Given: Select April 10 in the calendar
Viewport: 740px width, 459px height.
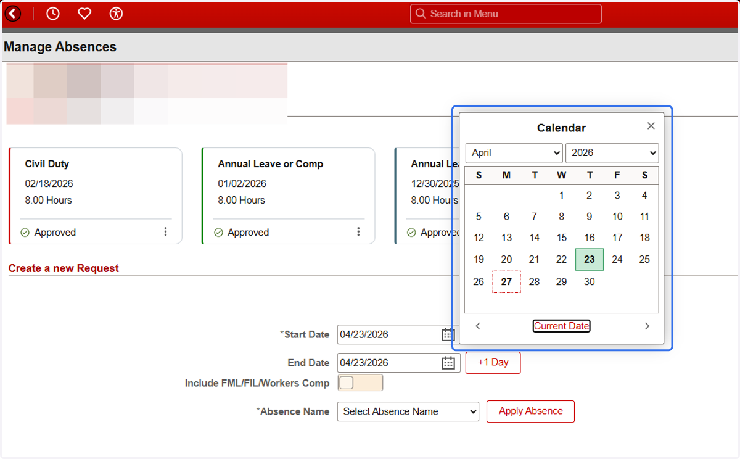Looking at the screenshot, I should coord(617,217).
